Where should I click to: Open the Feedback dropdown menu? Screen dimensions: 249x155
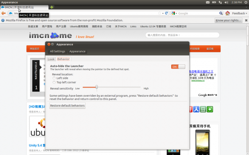click(240, 13)
